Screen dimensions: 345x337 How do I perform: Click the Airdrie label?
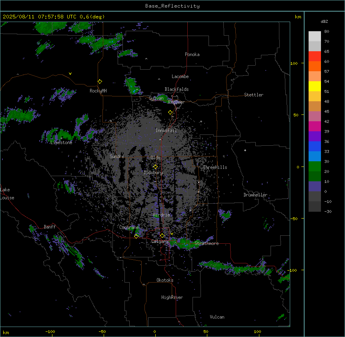(162, 215)
